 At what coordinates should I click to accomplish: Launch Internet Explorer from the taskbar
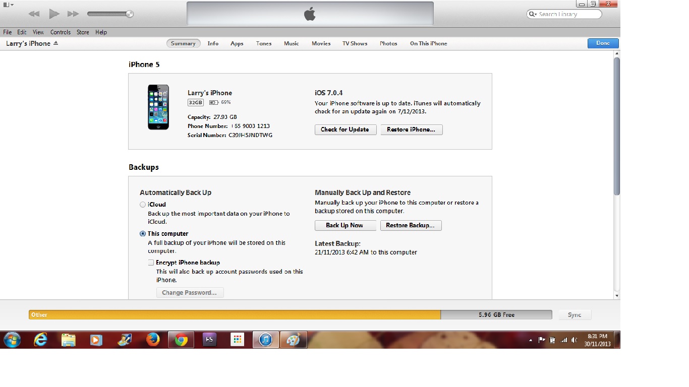point(40,340)
